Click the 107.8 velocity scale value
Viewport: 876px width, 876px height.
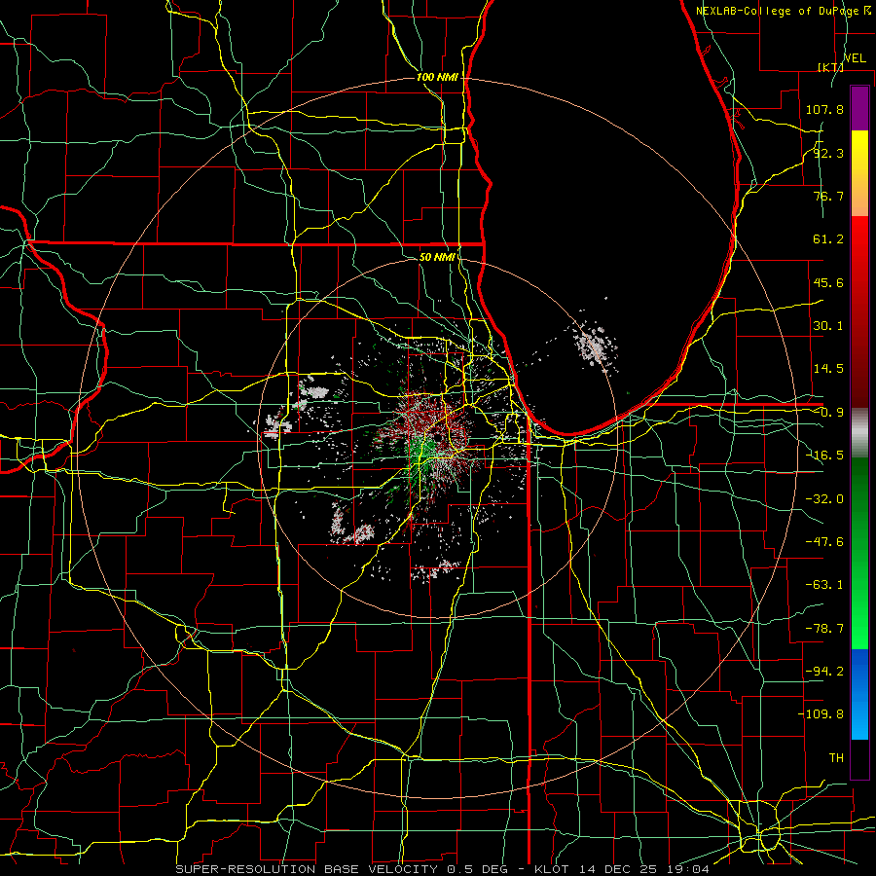tap(824, 109)
